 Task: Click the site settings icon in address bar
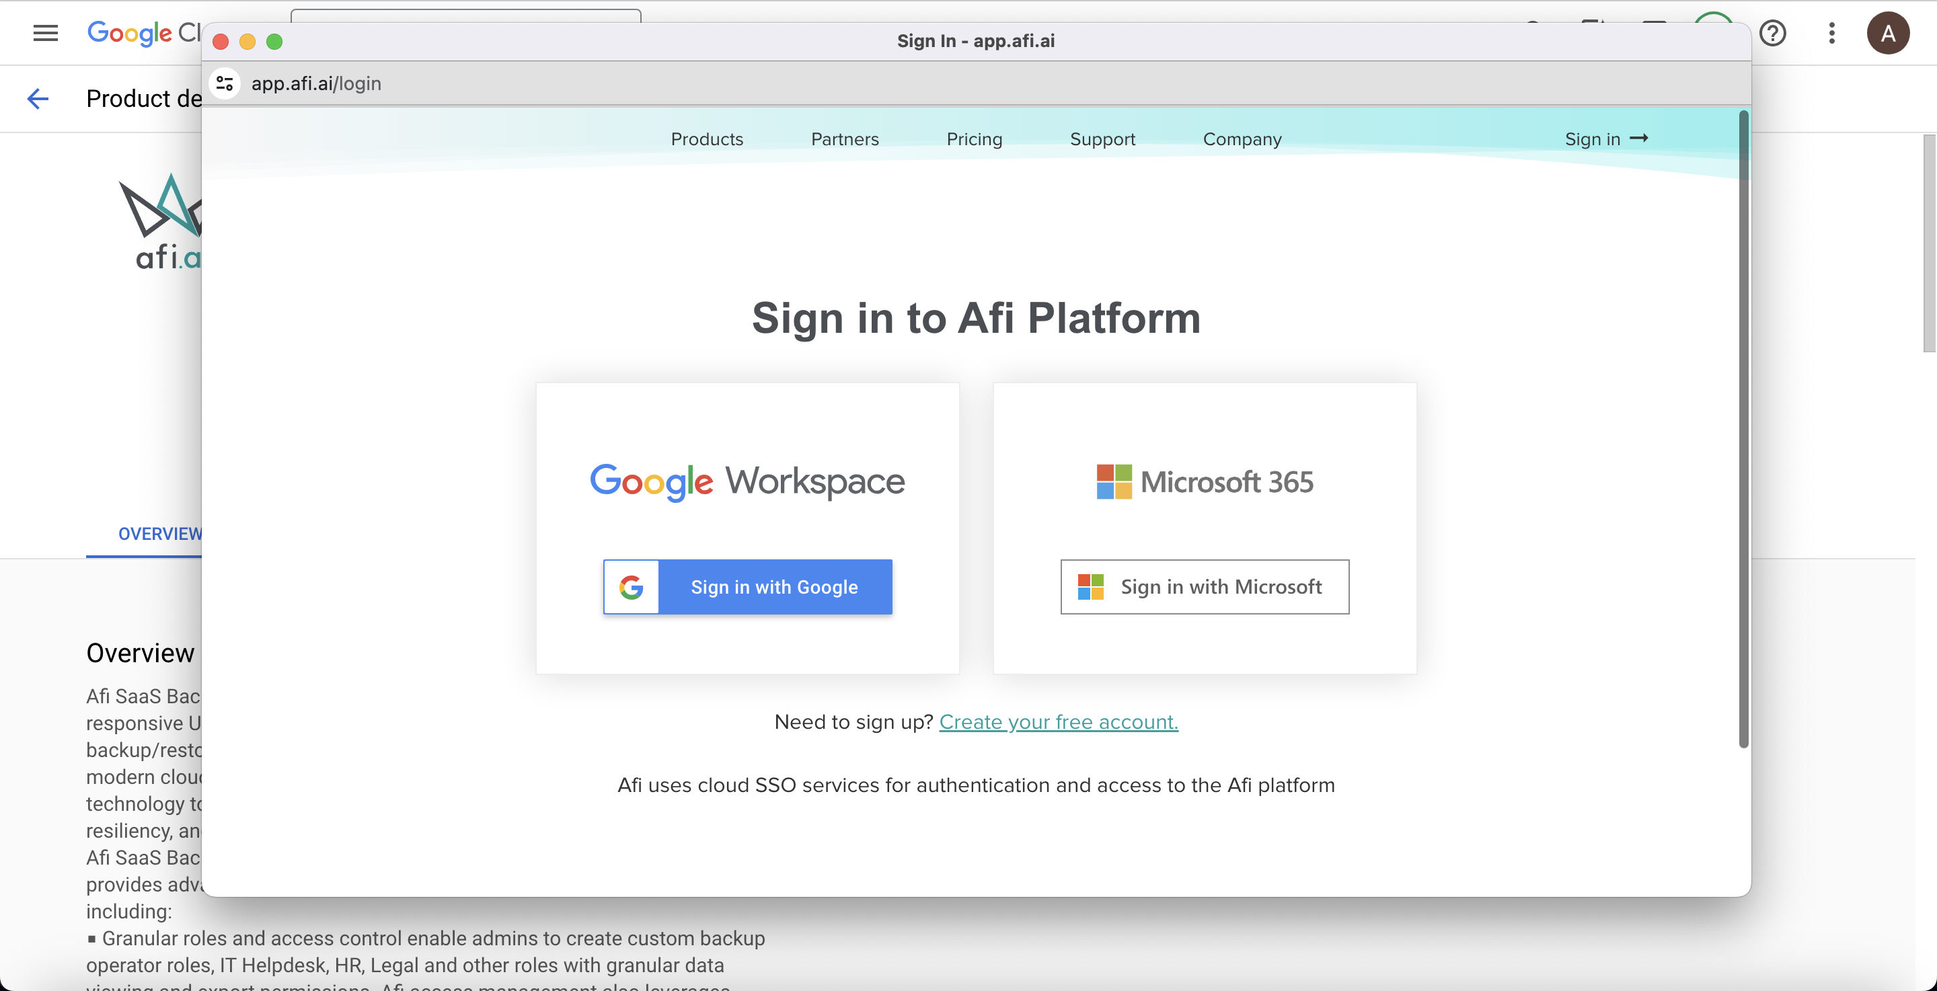(x=223, y=83)
